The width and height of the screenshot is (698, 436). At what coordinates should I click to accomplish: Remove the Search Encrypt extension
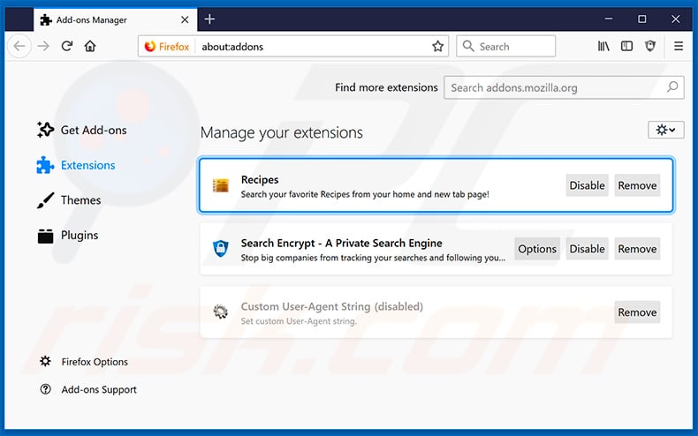pyautogui.click(x=637, y=249)
